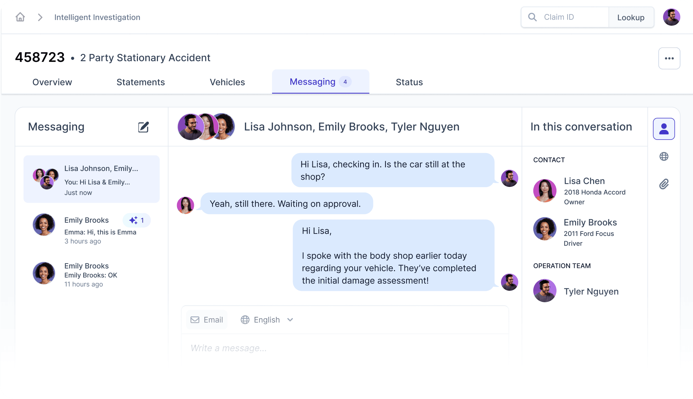Open the compose new message icon
Viewport: 693px width, 399px height.
point(143,127)
